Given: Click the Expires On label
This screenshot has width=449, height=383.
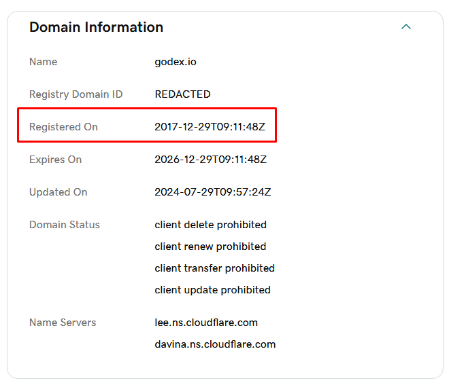Looking at the screenshot, I should coord(55,160).
